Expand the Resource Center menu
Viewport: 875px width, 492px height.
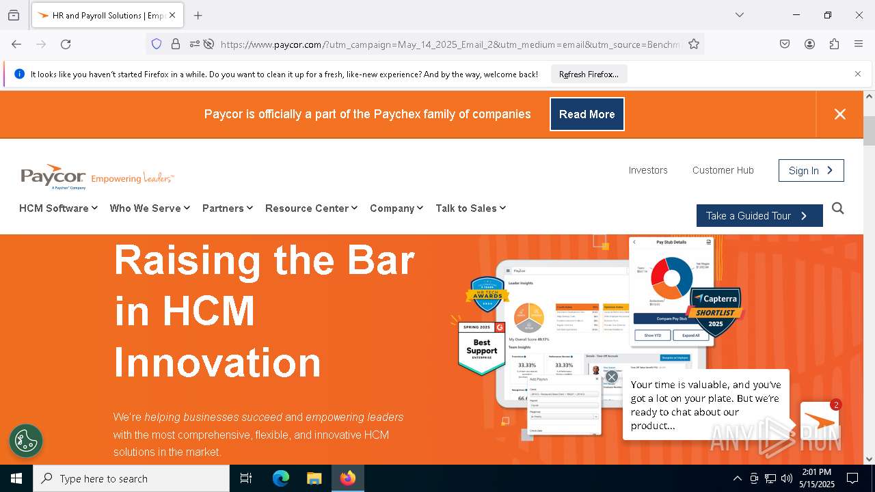click(x=311, y=208)
